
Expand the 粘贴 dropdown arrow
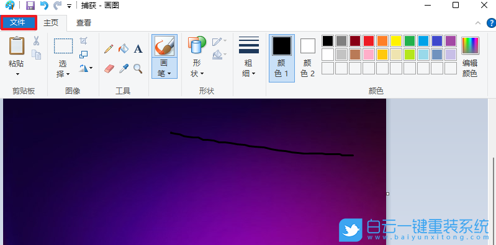[17, 74]
